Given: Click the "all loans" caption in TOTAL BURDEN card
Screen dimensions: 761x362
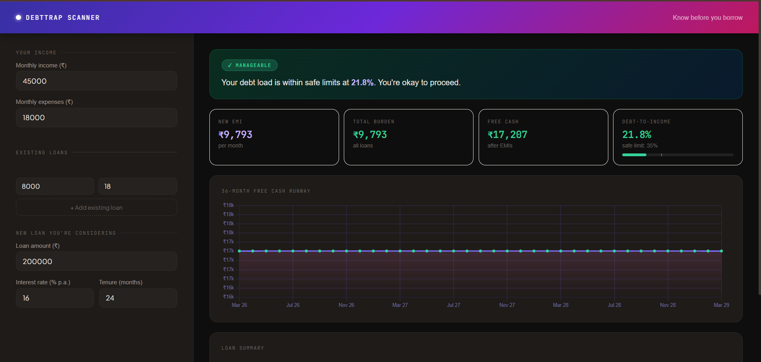Looking at the screenshot, I should [x=363, y=146].
